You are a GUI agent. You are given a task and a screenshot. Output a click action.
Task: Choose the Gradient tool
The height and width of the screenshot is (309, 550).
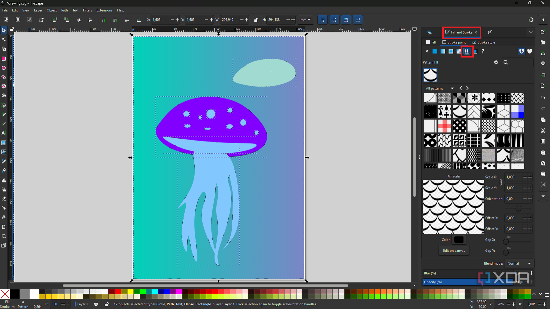(4, 143)
